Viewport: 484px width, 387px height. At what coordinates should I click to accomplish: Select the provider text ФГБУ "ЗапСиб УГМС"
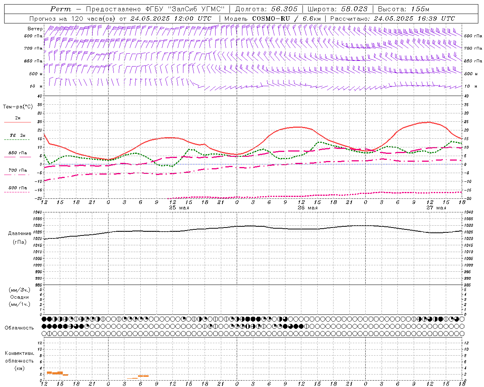click(x=185, y=9)
